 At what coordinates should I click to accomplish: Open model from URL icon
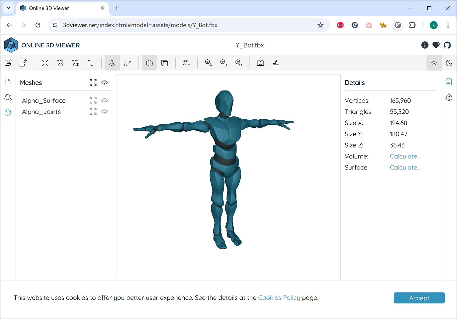click(x=23, y=63)
